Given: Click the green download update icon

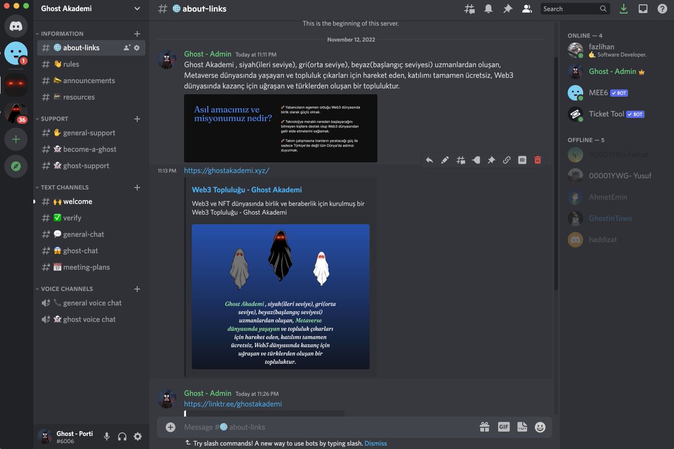Looking at the screenshot, I should tap(623, 8).
